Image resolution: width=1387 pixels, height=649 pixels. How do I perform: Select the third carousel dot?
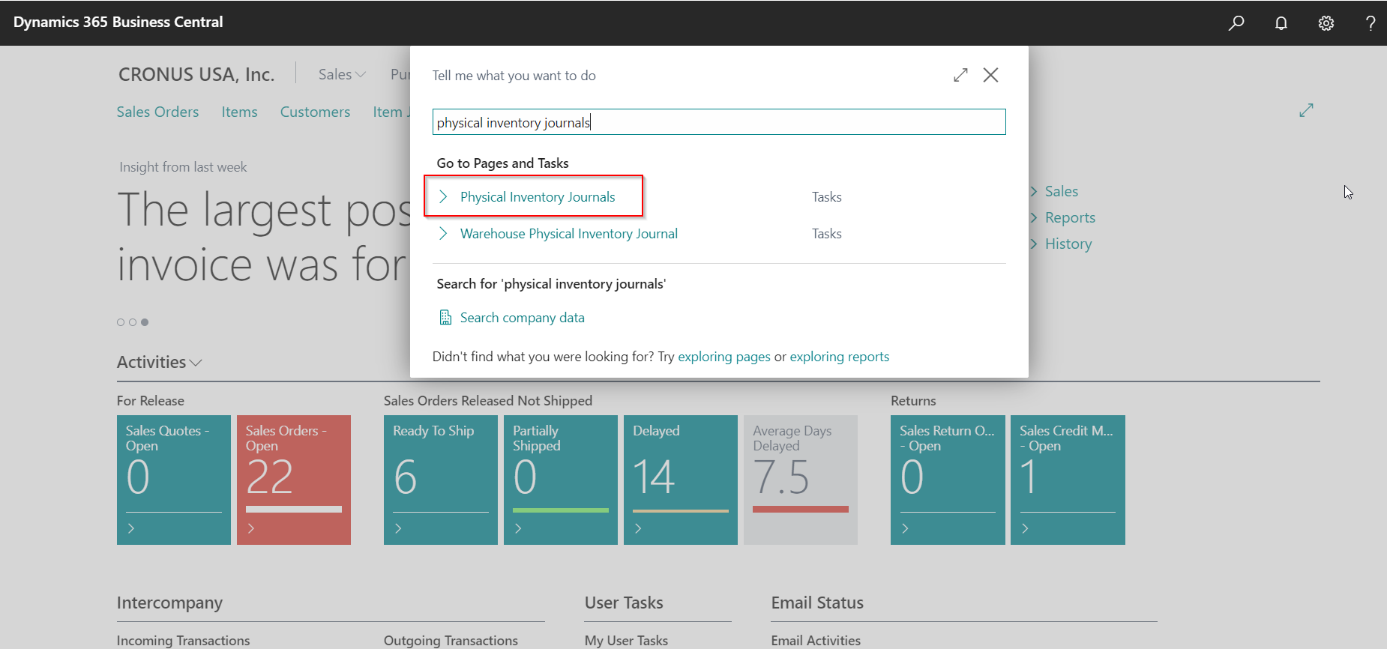tap(145, 322)
